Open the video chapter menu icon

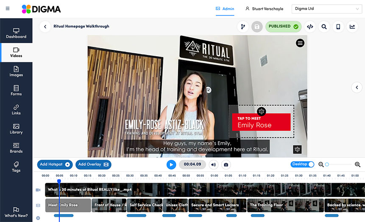[x=300, y=43]
